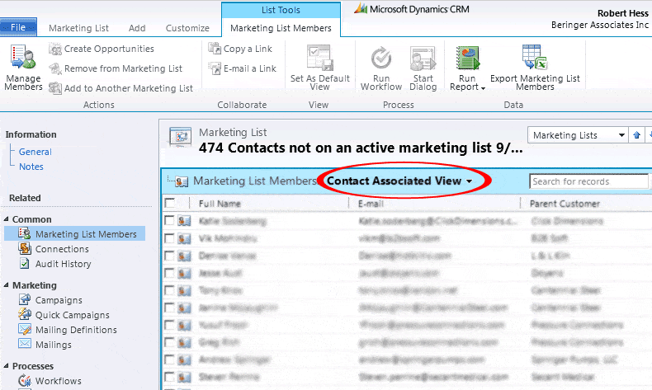
Task: Click the Audit History link
Action: coord(64,264)
